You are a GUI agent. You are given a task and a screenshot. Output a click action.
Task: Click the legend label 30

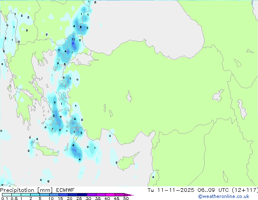(x=88, y=198)
